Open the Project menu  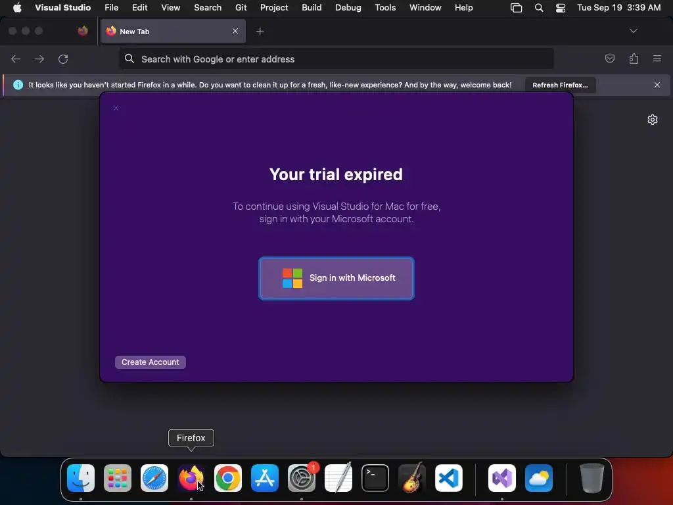(274, 7)
